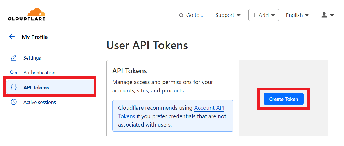
Task: Click the Go to... search text
Action: 195,15
